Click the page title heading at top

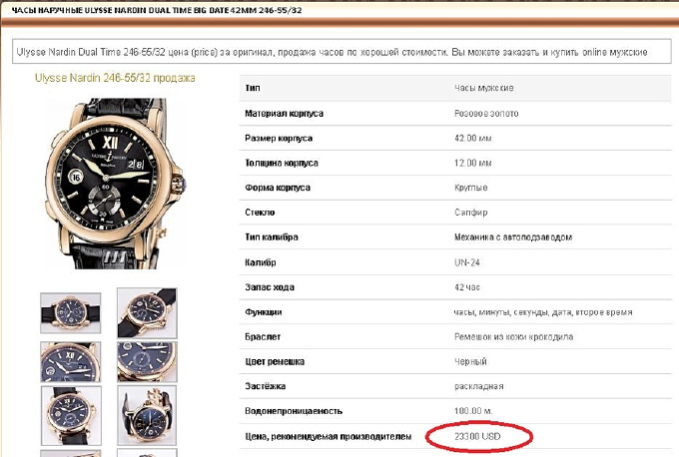point(157,10)
